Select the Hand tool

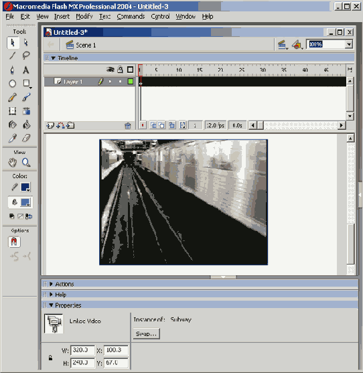click(12, 163)
